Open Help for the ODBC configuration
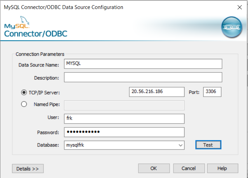248x178 pixels. coord(222,168)
